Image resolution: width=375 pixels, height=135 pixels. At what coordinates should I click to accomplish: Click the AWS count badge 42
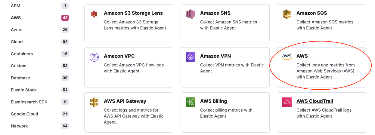65,18
